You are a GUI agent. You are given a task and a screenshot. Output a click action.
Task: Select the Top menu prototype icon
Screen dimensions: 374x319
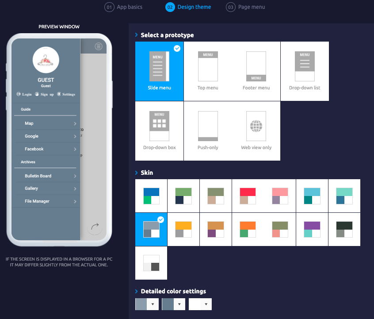tap(208, 66)
